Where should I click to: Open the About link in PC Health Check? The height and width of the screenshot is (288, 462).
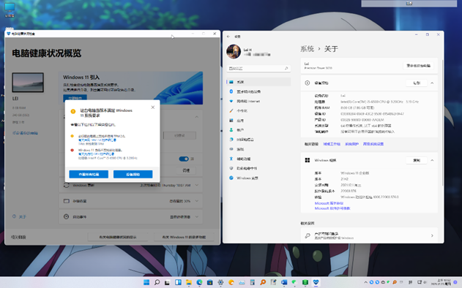(x=20, y=217)
